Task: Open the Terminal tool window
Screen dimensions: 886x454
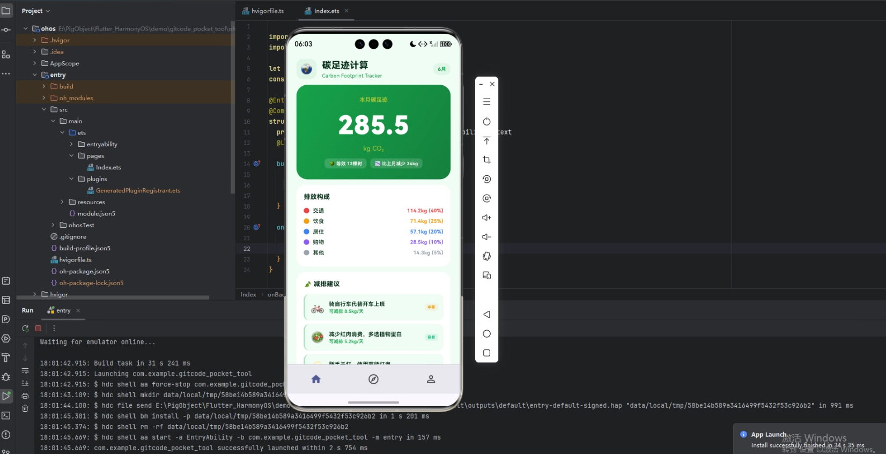Action: pos(6,415)
